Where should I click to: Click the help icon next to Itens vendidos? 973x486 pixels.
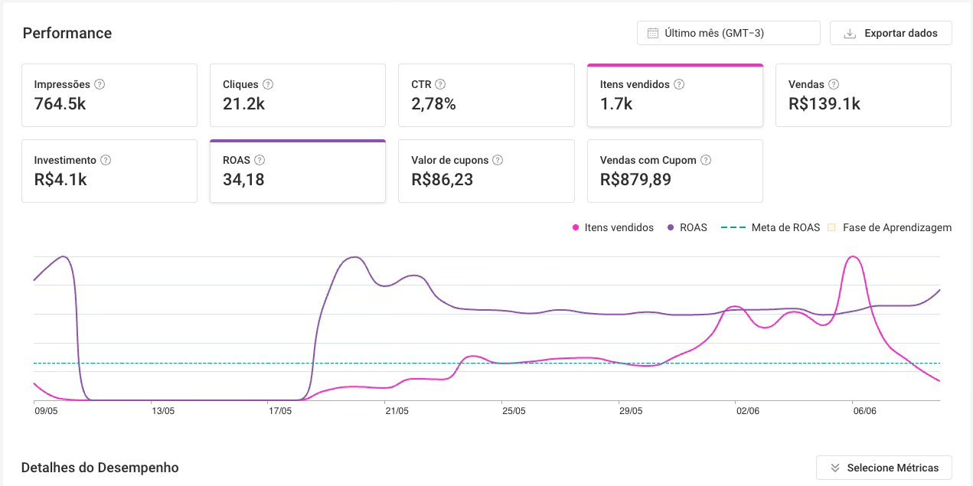(x=679, y=84)
